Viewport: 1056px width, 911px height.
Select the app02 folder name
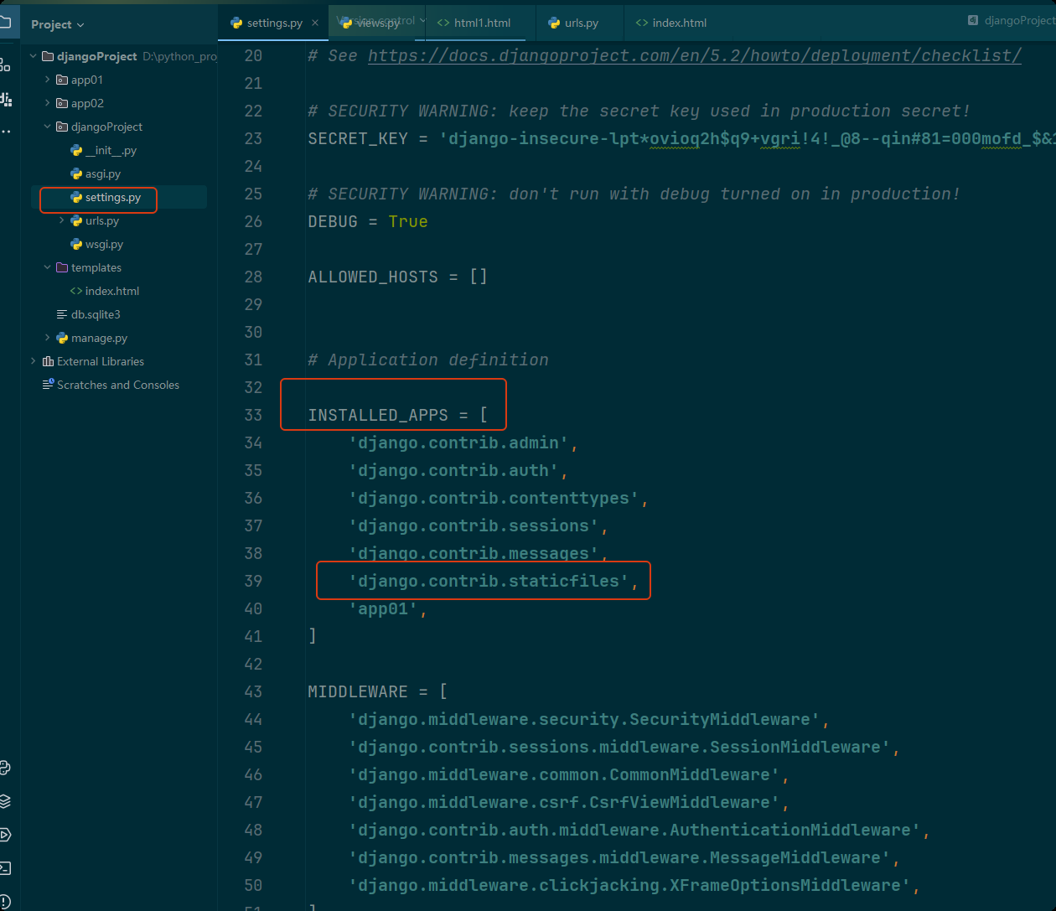(x=87, y=103)
